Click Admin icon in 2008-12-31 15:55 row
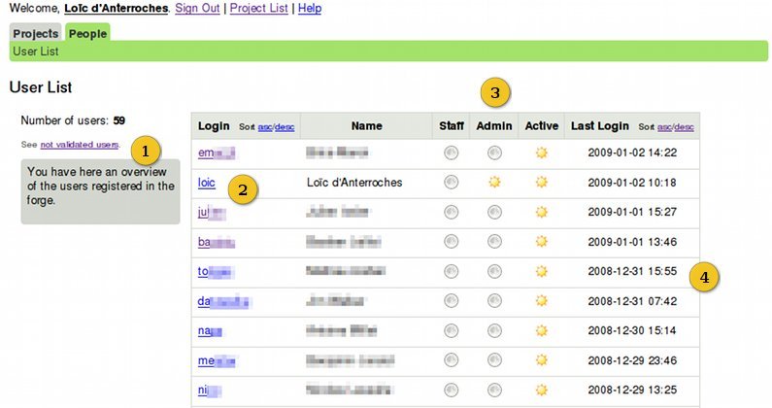 click(x=494, y=271)
